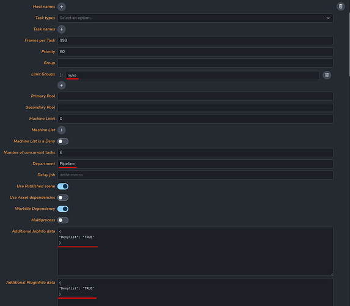Click the vertical scrollbar at right

point(349,45)
